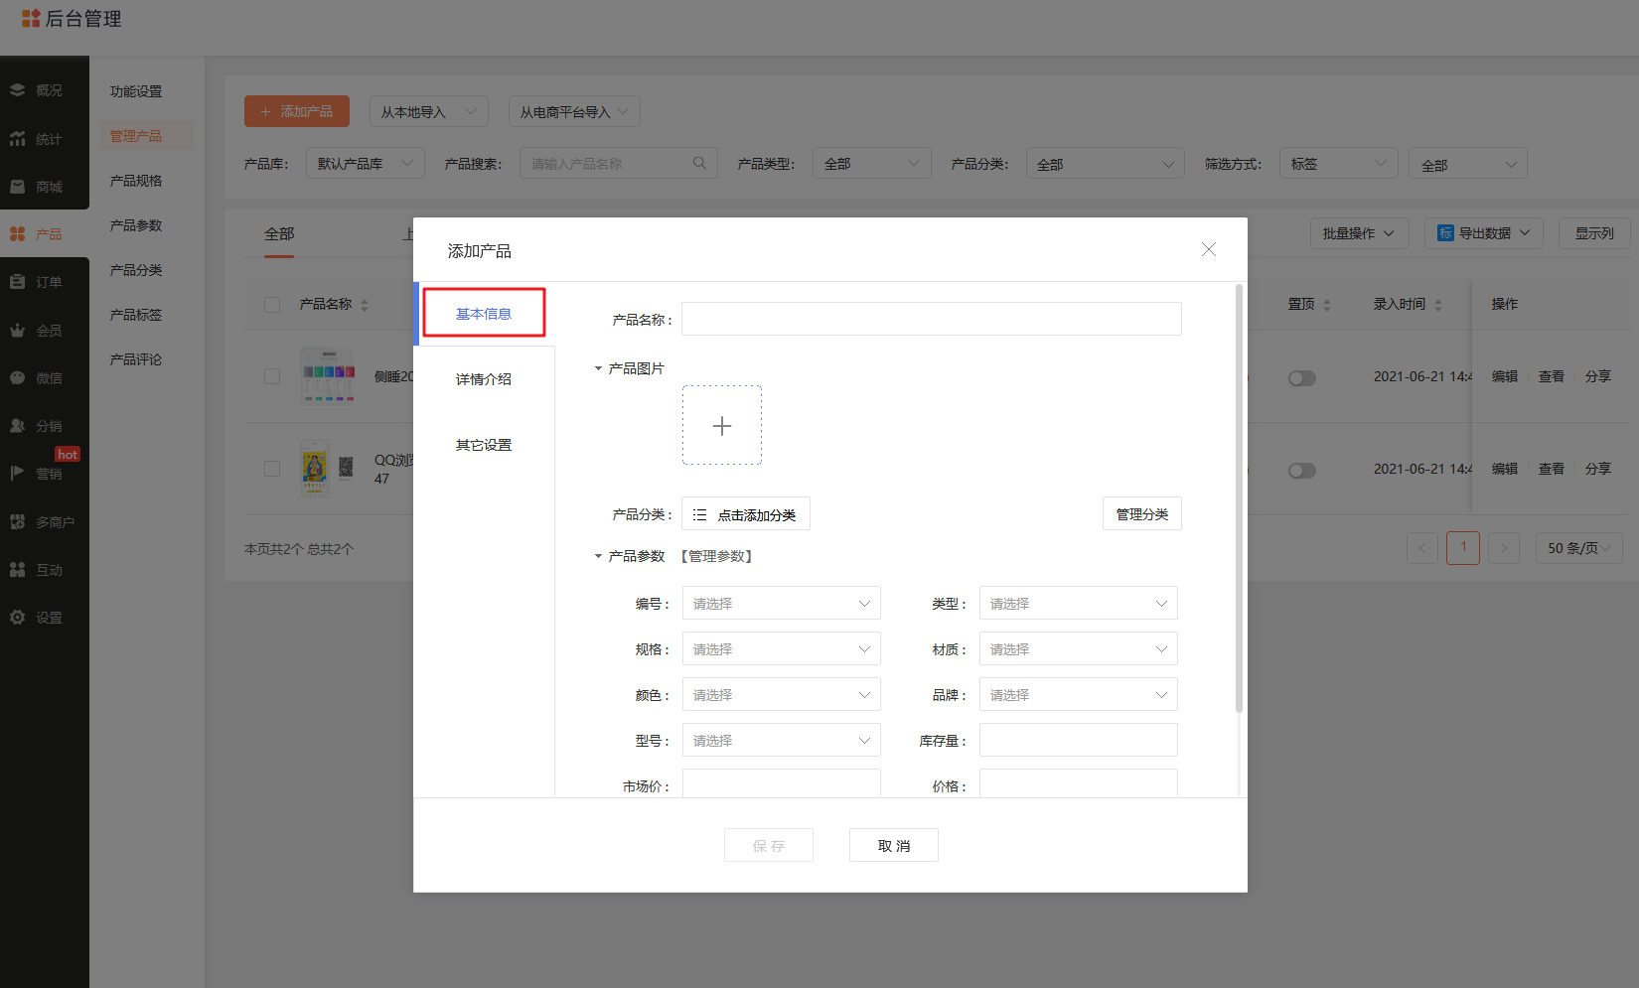Click the list icon in 点击添加分类
Image resolution: width=1639 pixels, height=988 pixels.
699,514
